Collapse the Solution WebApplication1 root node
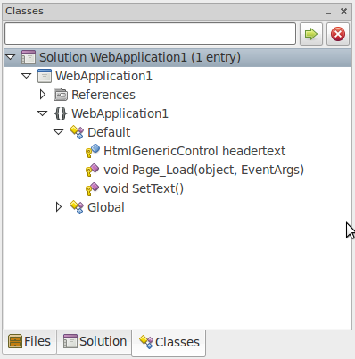Viewport: 355px width, 359px height. [11, 57]
